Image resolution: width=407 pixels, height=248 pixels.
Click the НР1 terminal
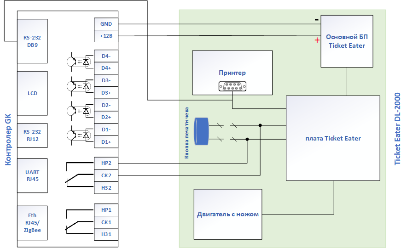tap(106, 210)
